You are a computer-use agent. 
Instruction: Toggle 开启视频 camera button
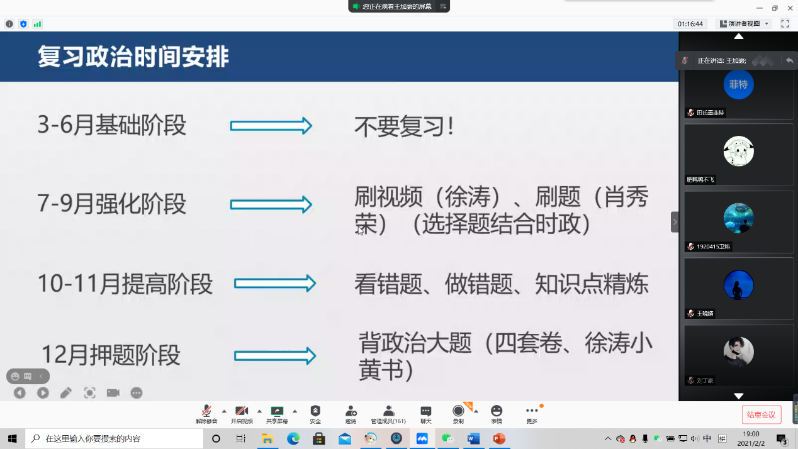point(242,411)
